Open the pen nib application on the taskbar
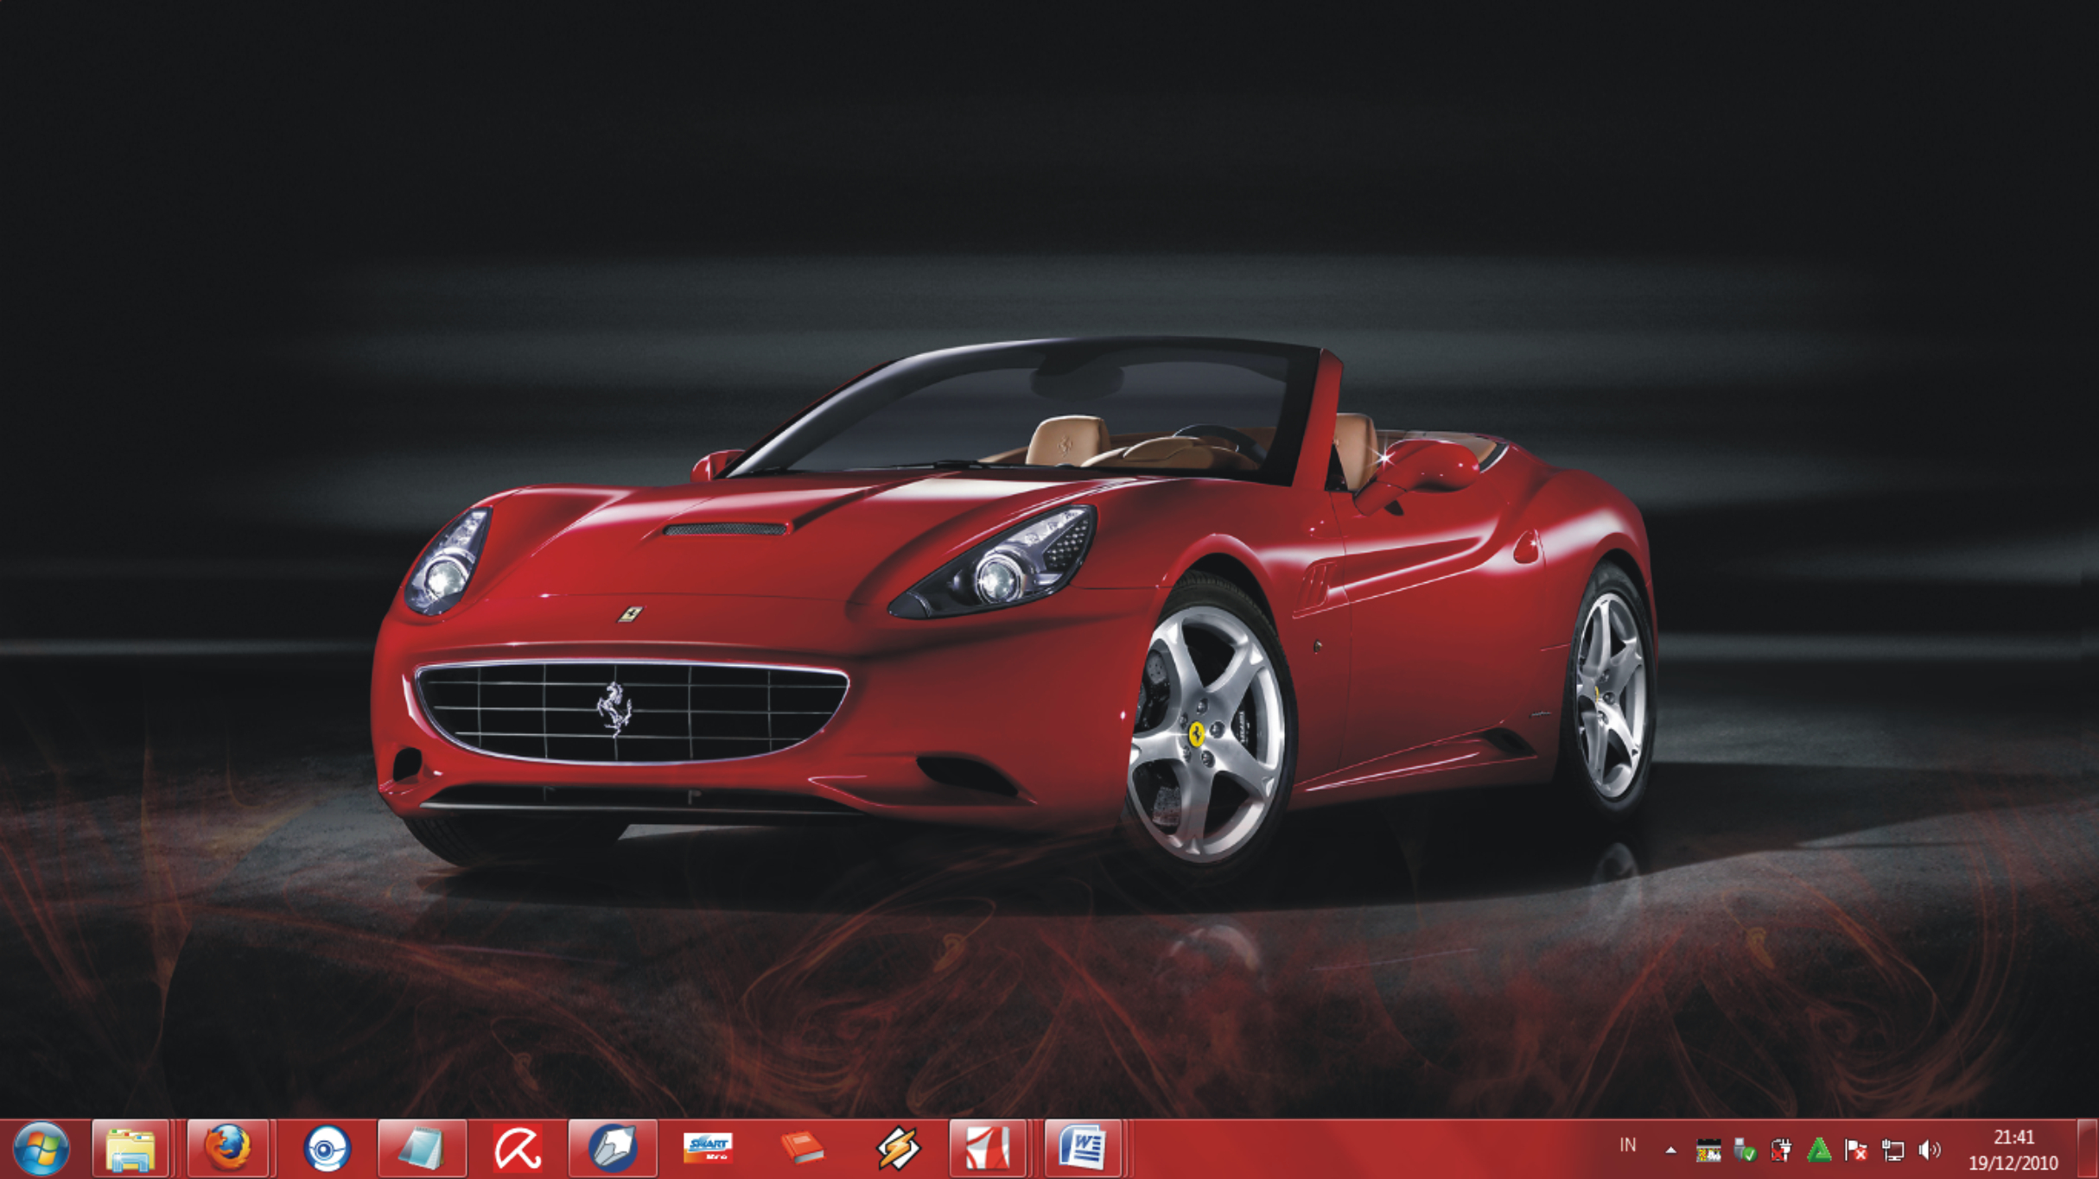This screenshot has height=1179, width=2099. (x=612, y=1149)
